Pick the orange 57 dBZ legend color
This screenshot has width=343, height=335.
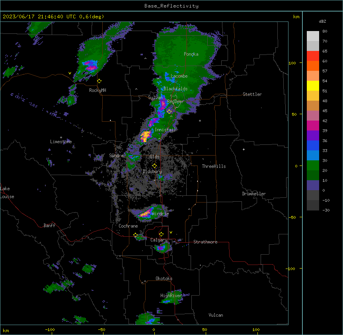tap(313, 66)
